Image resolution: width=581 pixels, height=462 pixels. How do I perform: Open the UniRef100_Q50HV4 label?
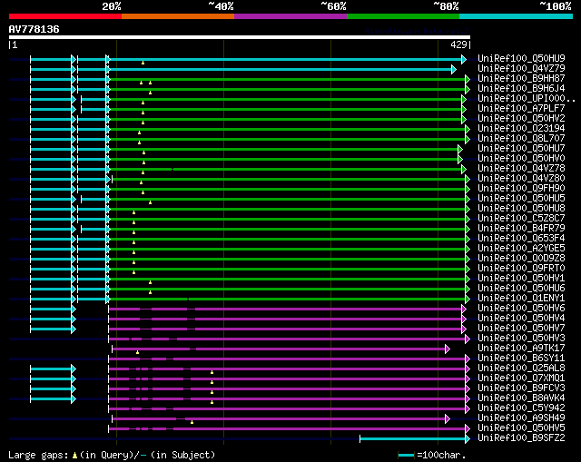tap(521, 319)
